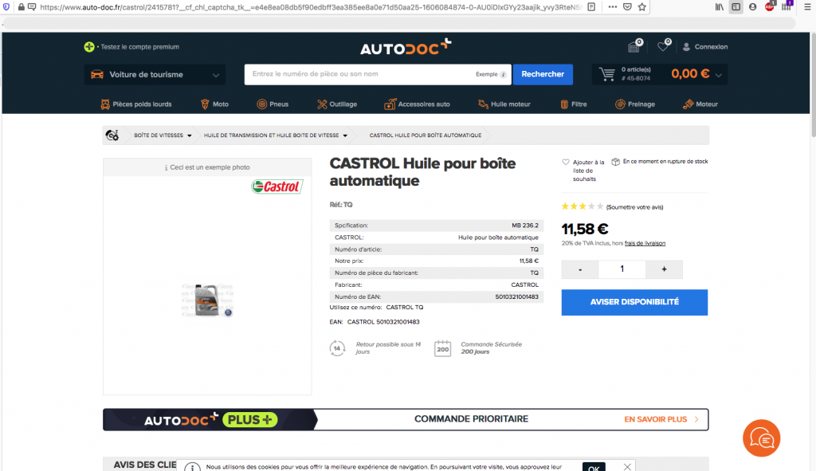
Task: Click the Exemple info icon in search box
Action: pyautogui.click(x=504, y=74)
